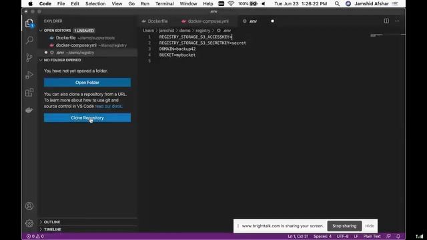Change indentation via Spaces: 4
The height and width of the screenshot is (240, 427).
(x=322, y=236)
